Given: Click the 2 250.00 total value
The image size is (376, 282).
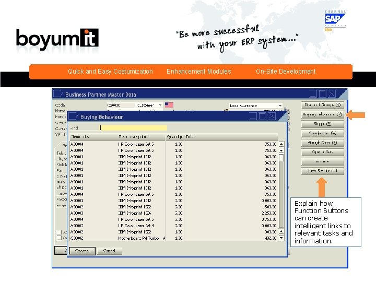Looking at the screenshot, I should (x=269, y=213).
